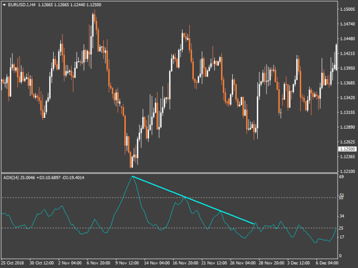Click the 1.12365 price scale value
358x268 pixels.
pos(347,157)
